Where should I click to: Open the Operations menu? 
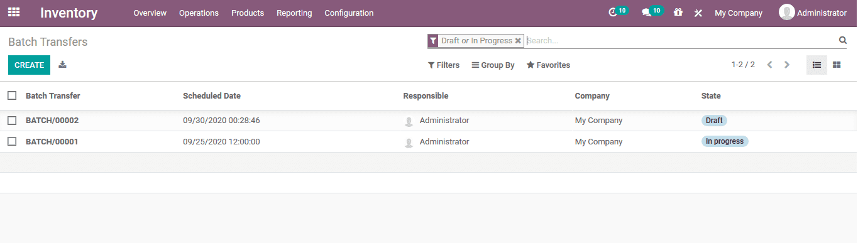click(x=199, y=13)
